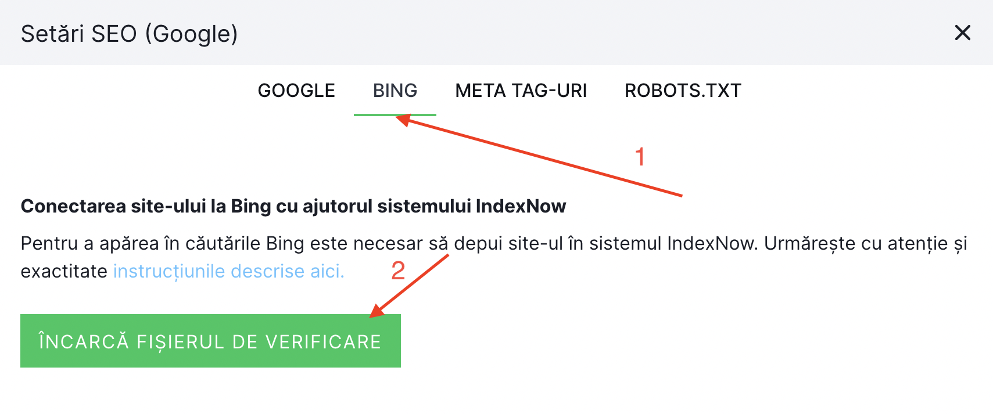
Task: Close the Setări SEO dialog
Action: click(x=962, y=33)
